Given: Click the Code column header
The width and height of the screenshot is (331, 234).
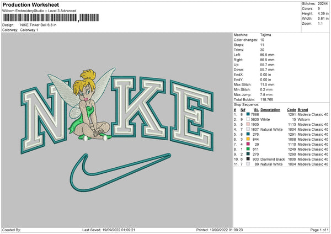Looking at the screenshot, I should coord(291,110).
